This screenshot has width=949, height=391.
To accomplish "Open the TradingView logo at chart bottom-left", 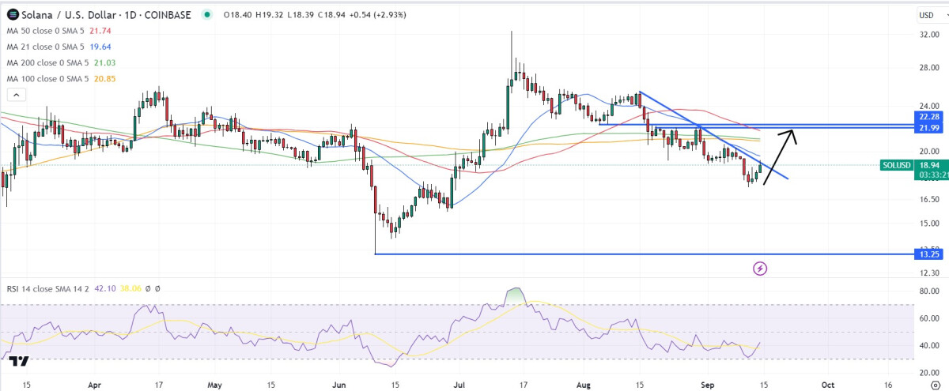I will coord(21,361).
